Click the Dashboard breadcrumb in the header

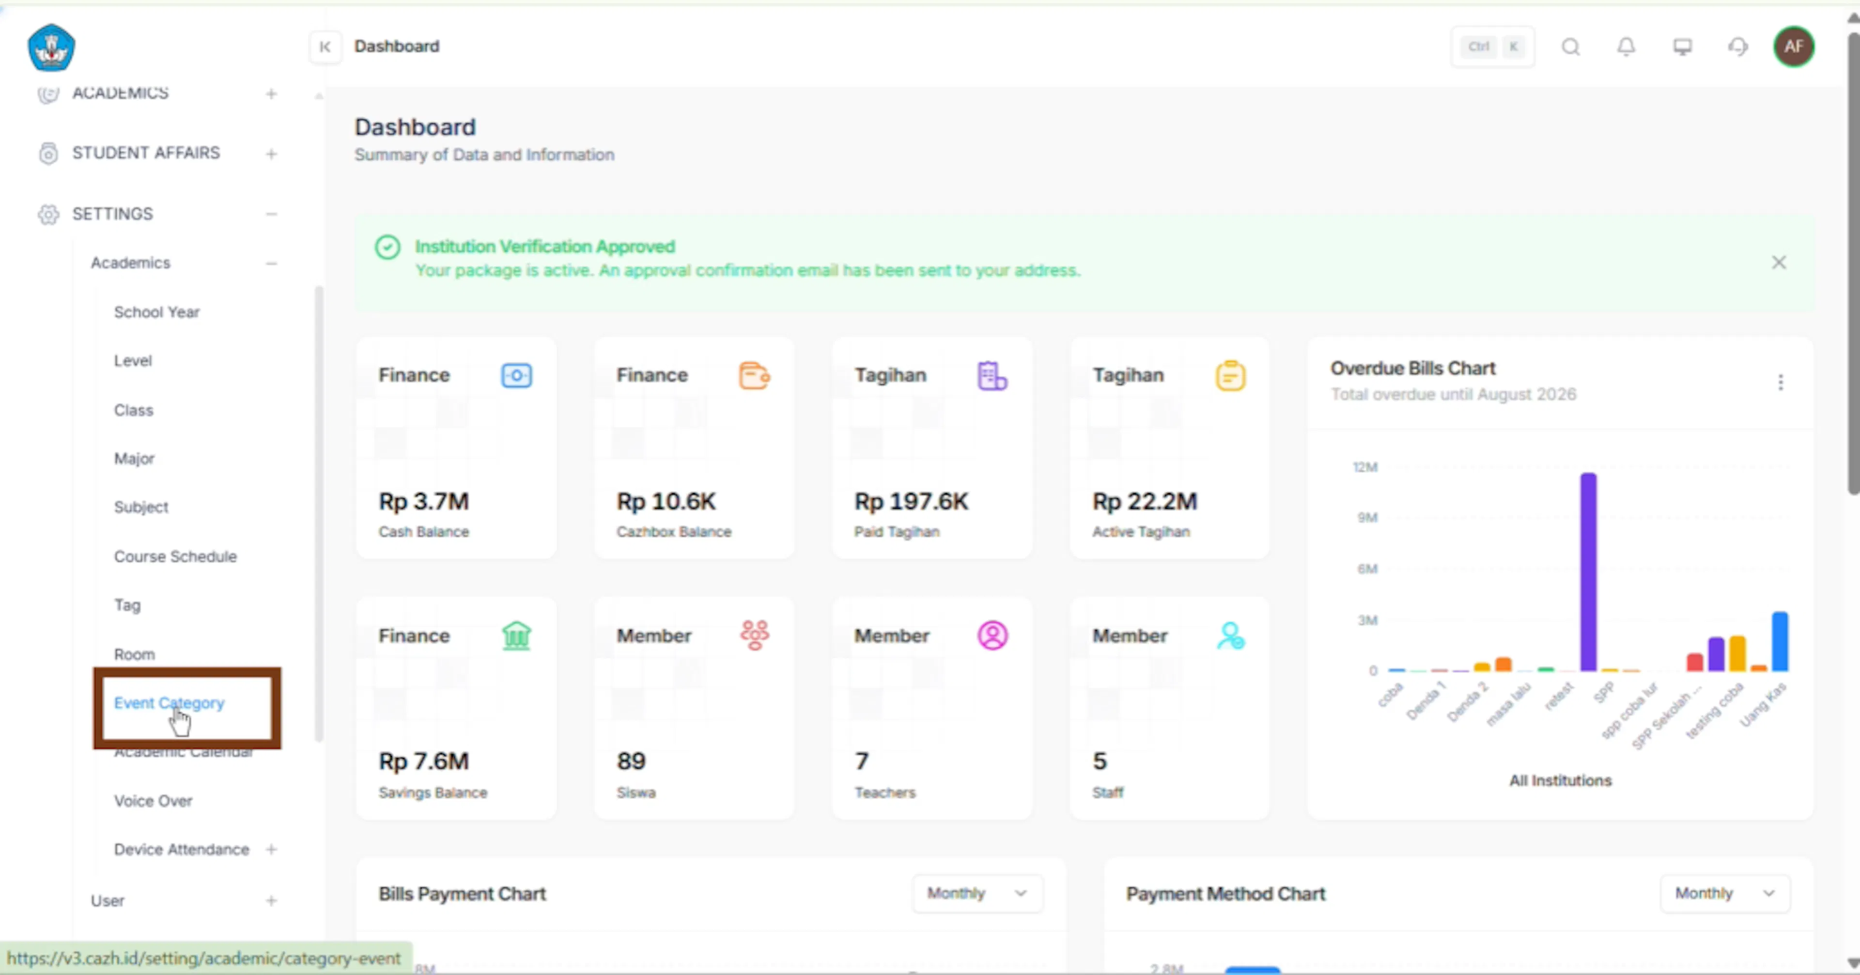click(x=396, y=46)
